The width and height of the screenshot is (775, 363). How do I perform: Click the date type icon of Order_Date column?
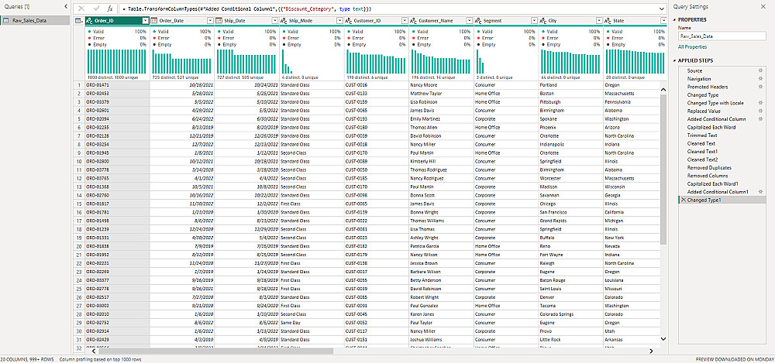coord(154,21)
